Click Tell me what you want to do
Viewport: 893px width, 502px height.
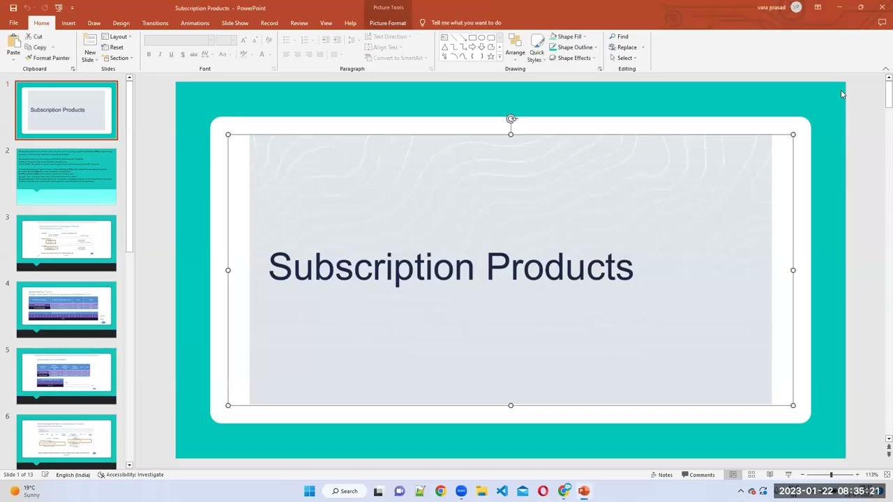pyautogui.click(x=466, y=23)
